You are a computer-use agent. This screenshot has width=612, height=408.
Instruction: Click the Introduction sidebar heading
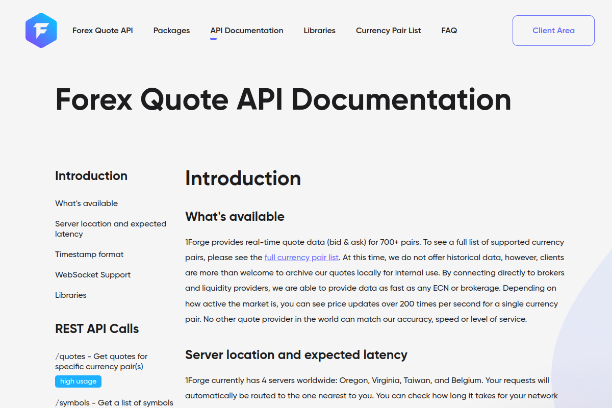point(91,176)
